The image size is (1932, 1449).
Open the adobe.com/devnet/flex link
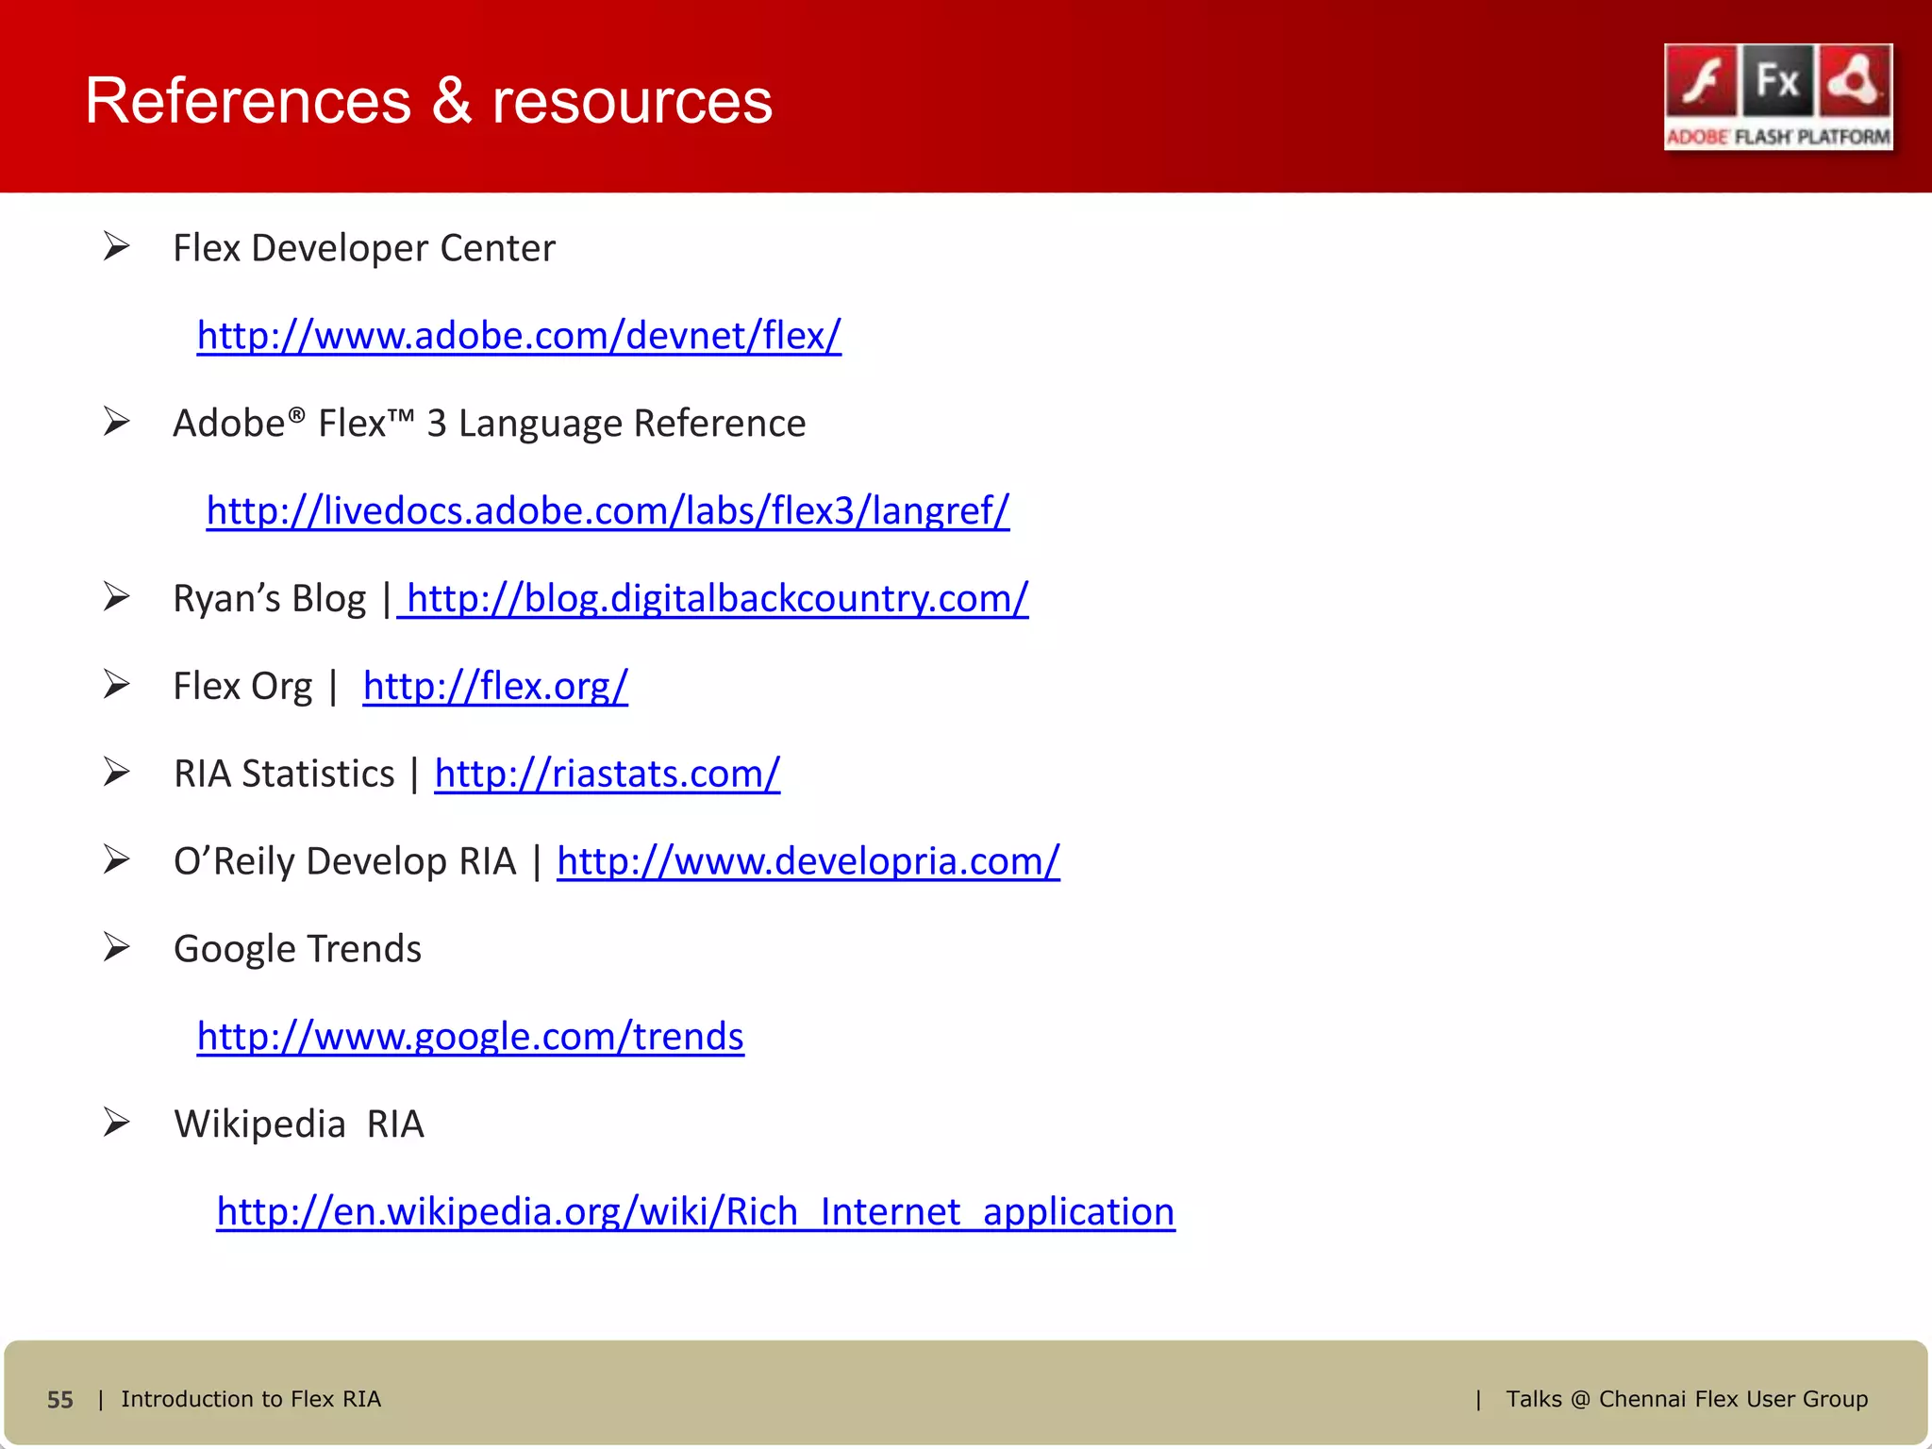tap(519, 336)
